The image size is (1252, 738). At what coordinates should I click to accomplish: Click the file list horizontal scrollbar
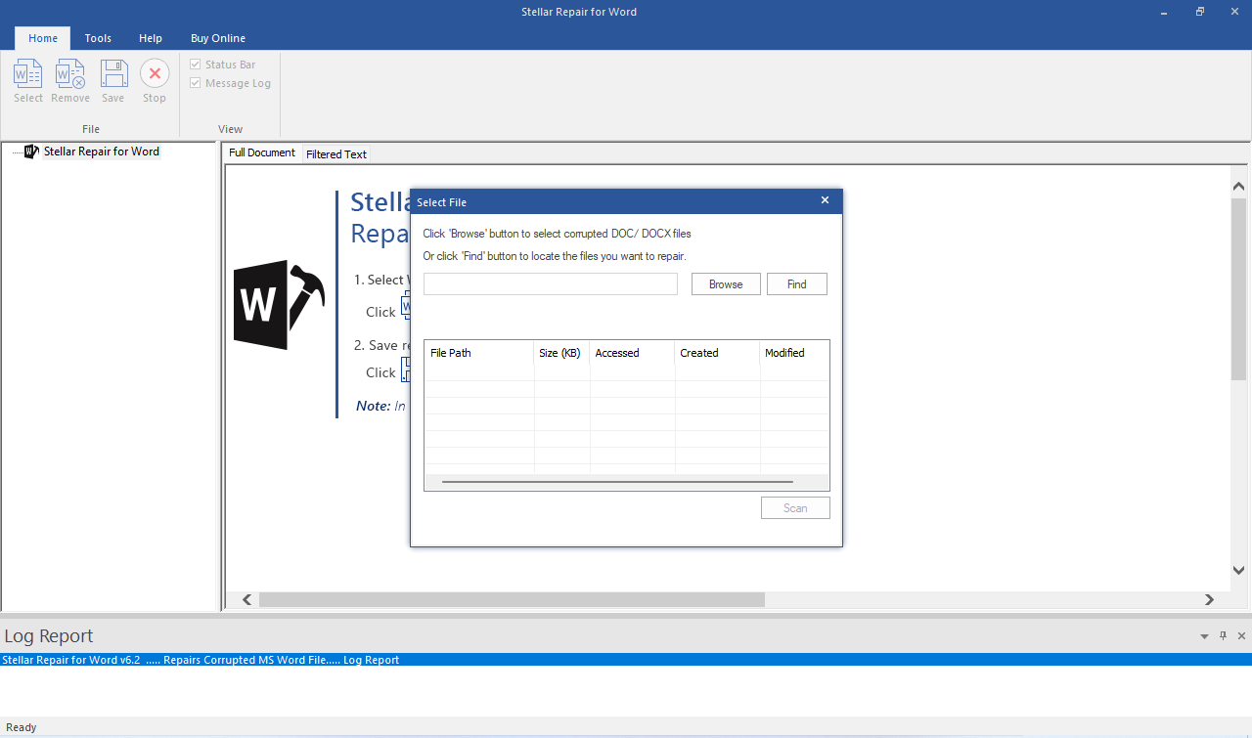coord(617,482)
